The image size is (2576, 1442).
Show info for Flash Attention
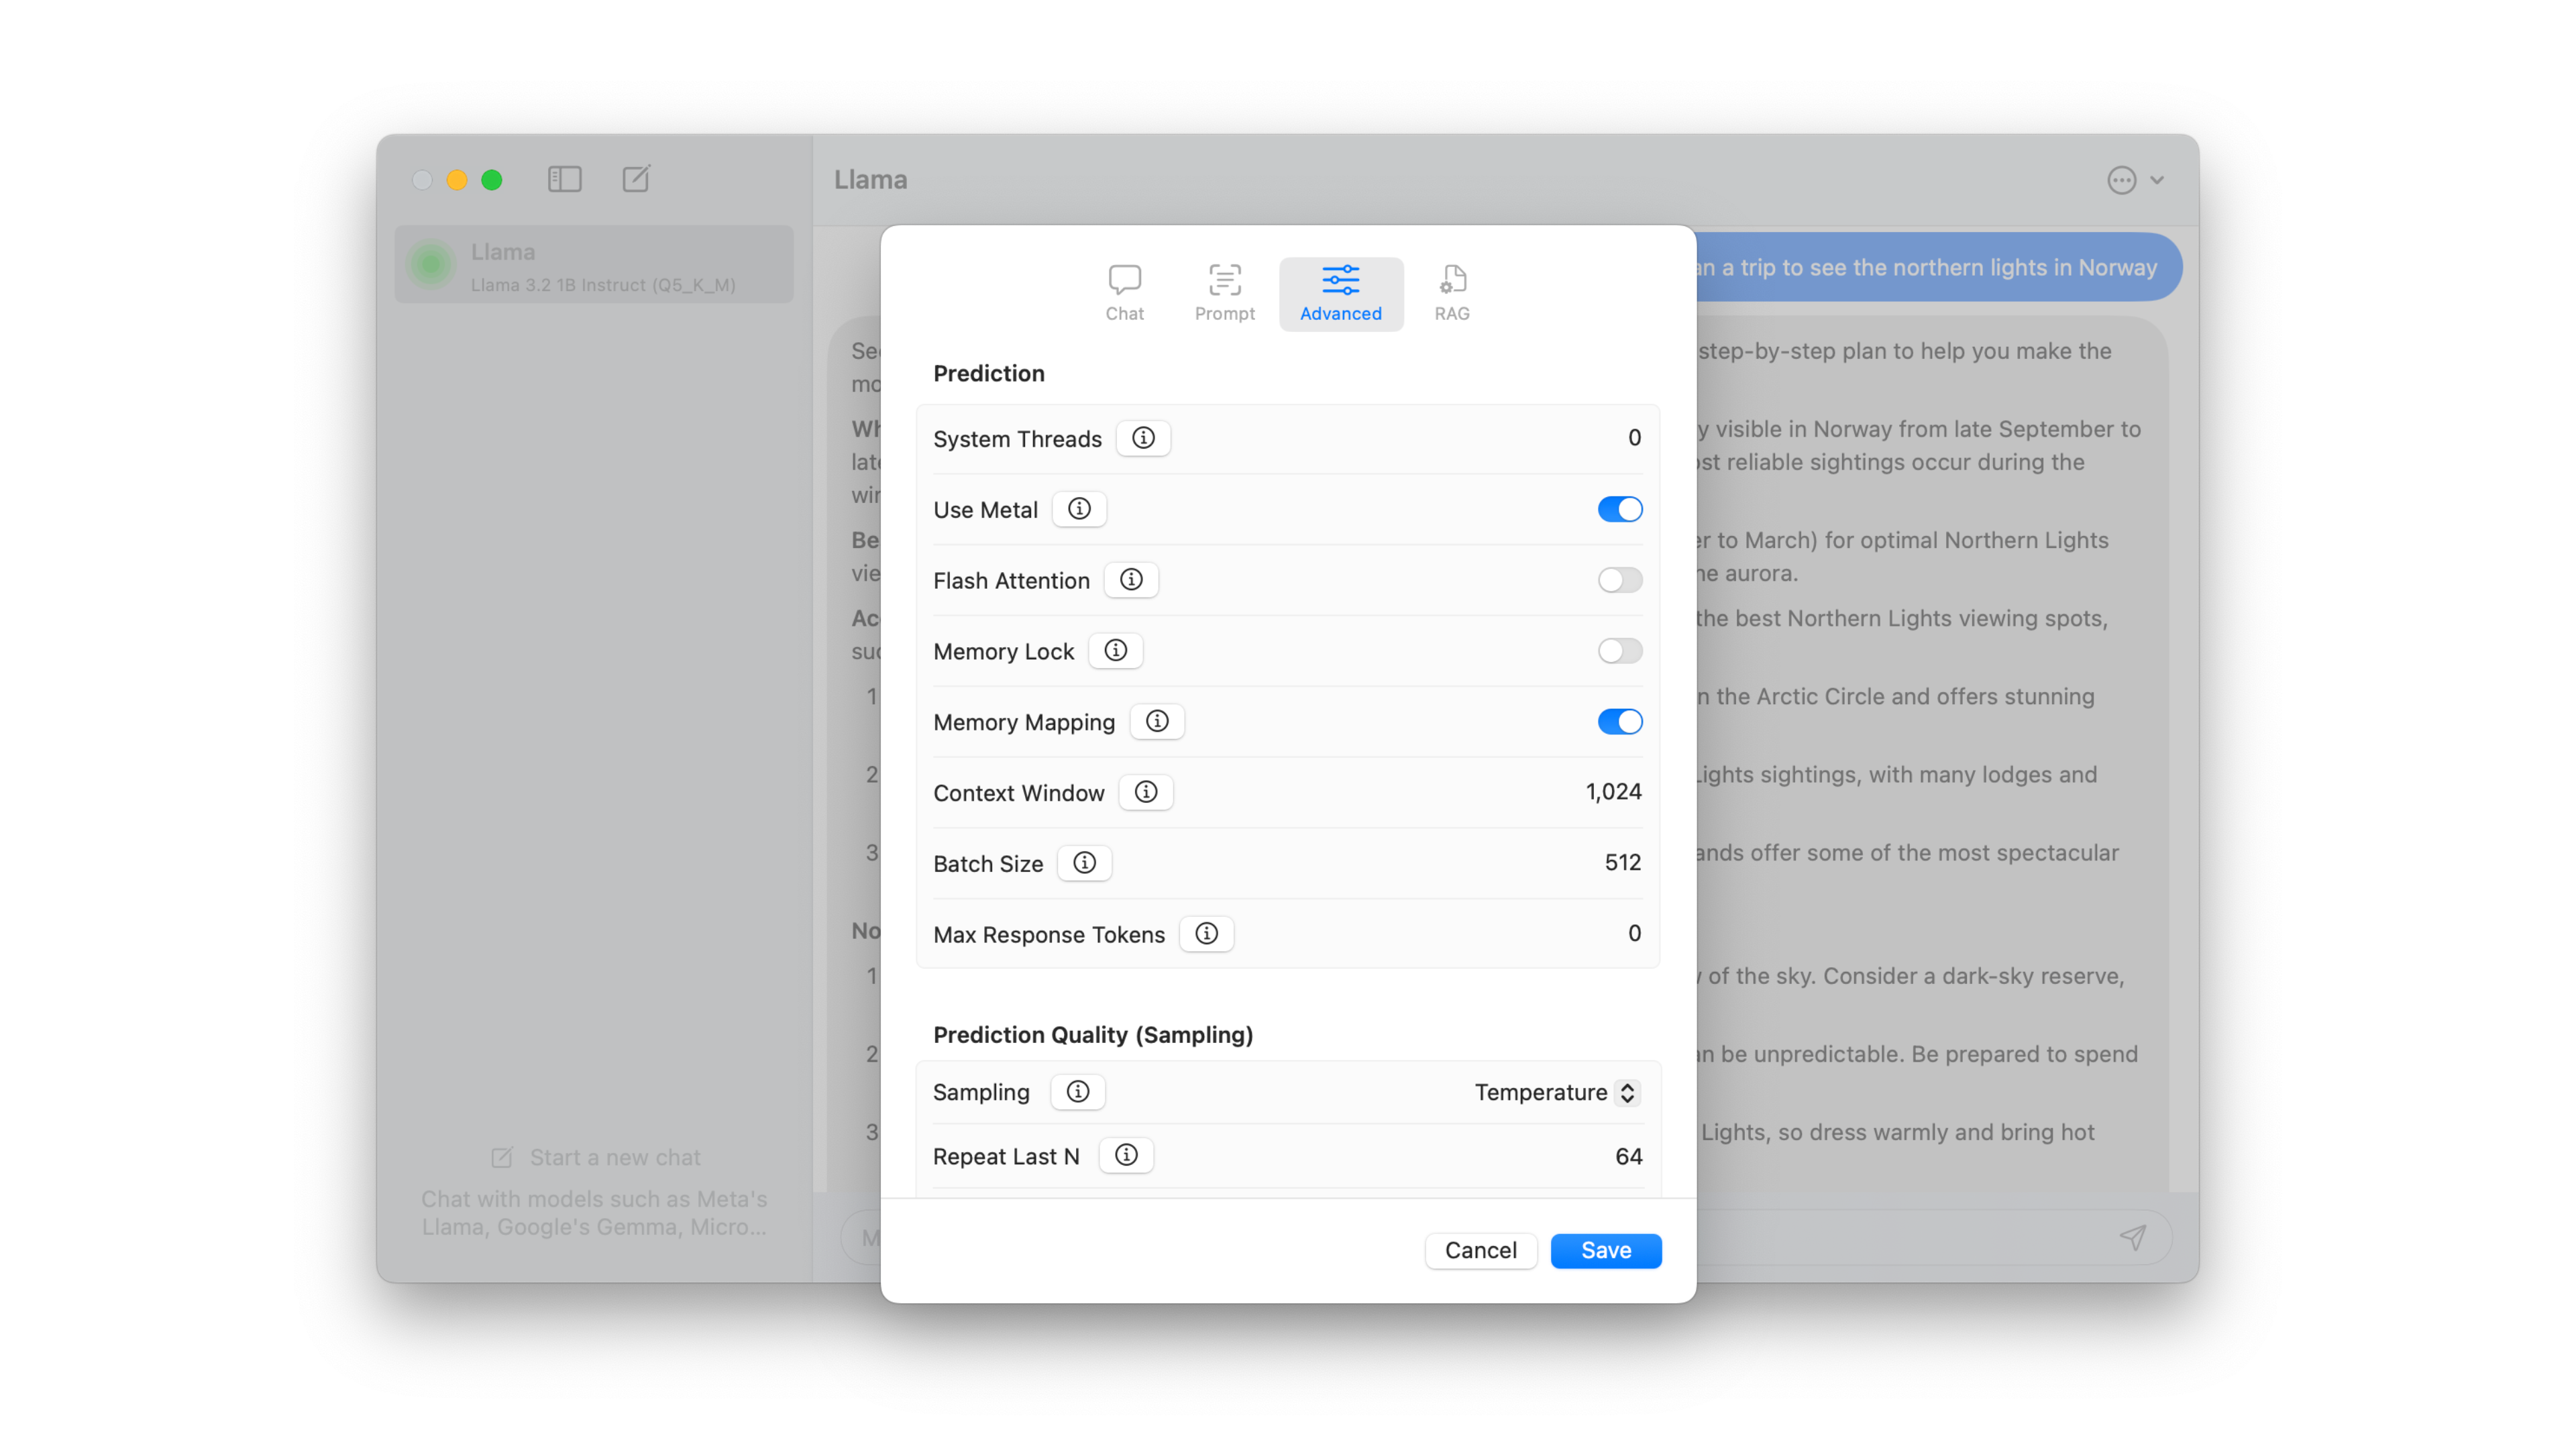[1131, 580]
